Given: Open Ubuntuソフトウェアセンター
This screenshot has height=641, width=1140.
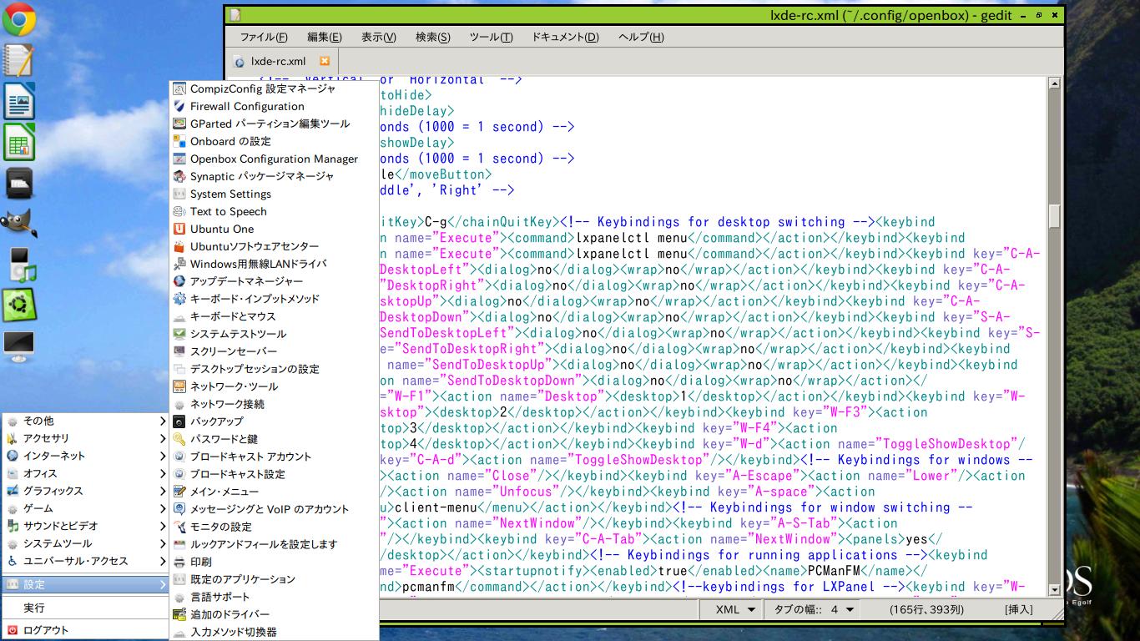Looking at the screenshot, I should pos(254,246).
